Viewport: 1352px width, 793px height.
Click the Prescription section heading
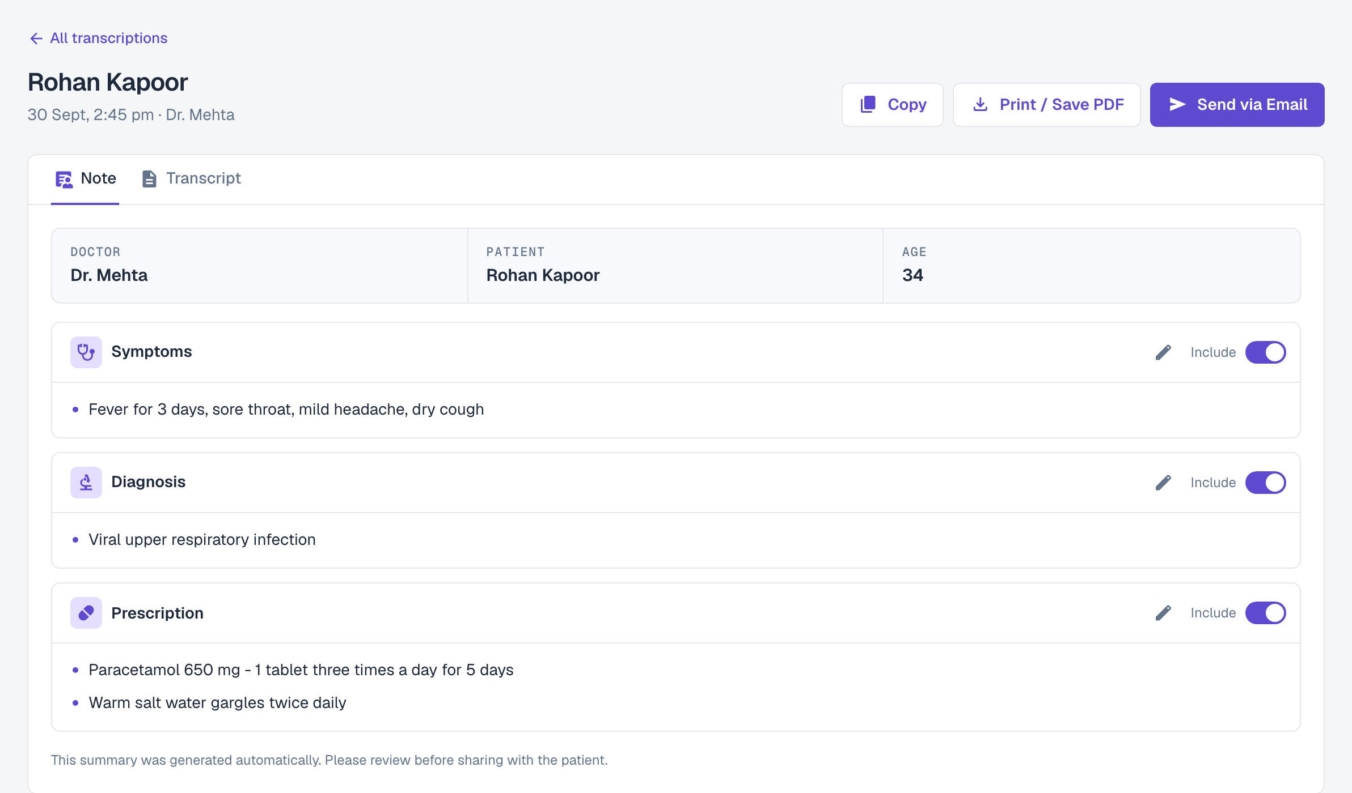click(157, 613)
